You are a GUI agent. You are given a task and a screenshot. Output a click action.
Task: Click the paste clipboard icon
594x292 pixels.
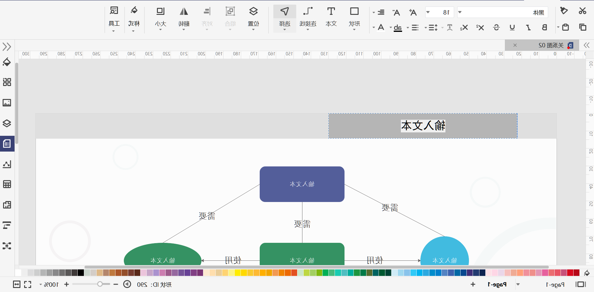click(x=566, y=27)
